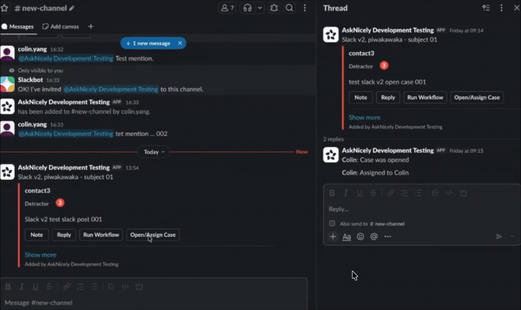Image resolution: width=521 pixels, height=310 pixels.
Task: Add a new tab with plus icon
Action: pyautogui.click(x=90, y=27)
